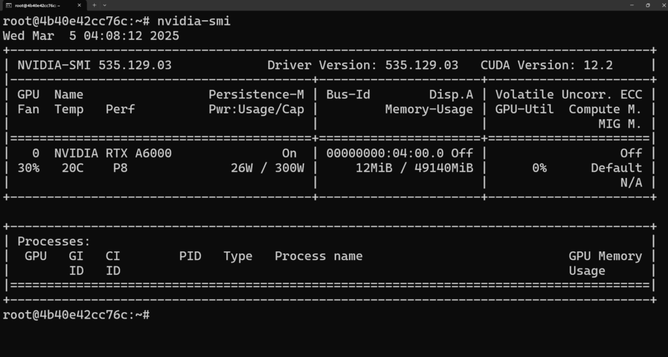
Task: Click the Driver Version 535.129.03 text
Action: coord(363,65)
